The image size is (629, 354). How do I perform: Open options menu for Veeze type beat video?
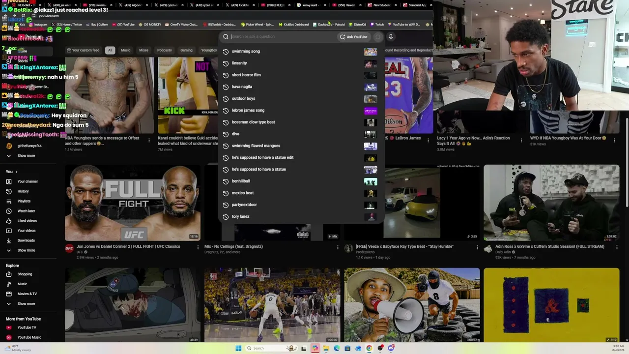tap(477, 247)
